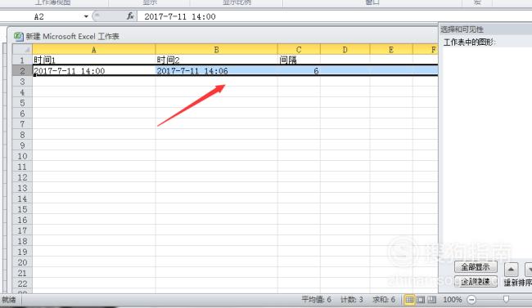The width and height of the screenshot is (532, 308).
Task: Select column E header
Action: click(x=391, y=50)
